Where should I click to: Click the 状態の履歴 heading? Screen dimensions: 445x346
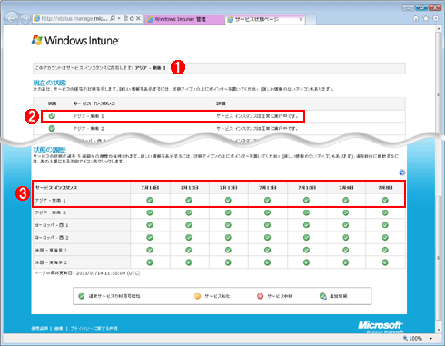pos(49,150)
